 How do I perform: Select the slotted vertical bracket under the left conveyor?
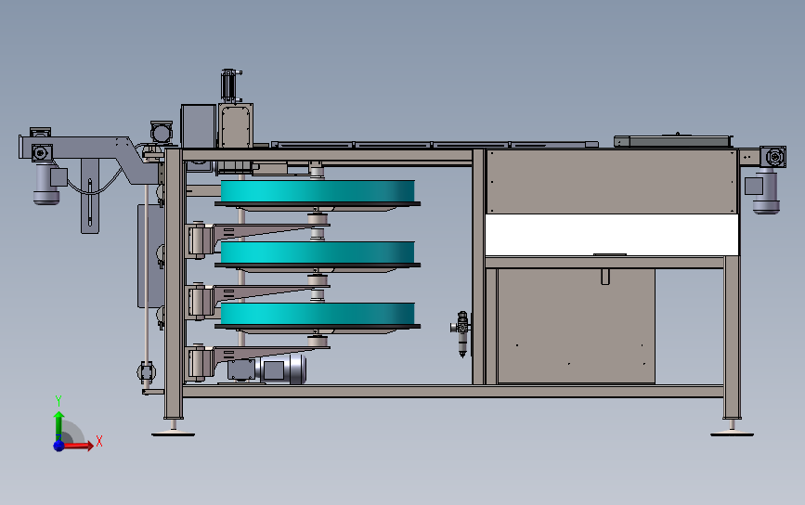(x=90, y=196)
